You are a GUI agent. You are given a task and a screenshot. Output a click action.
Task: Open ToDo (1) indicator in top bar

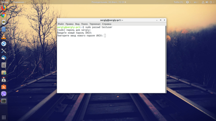178,2
